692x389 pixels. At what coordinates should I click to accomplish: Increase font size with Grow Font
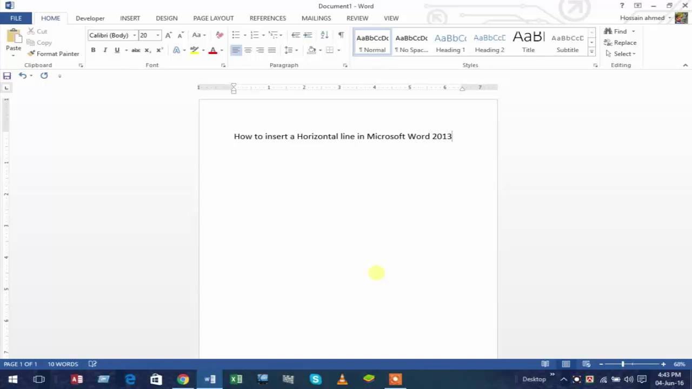[169, 35]
